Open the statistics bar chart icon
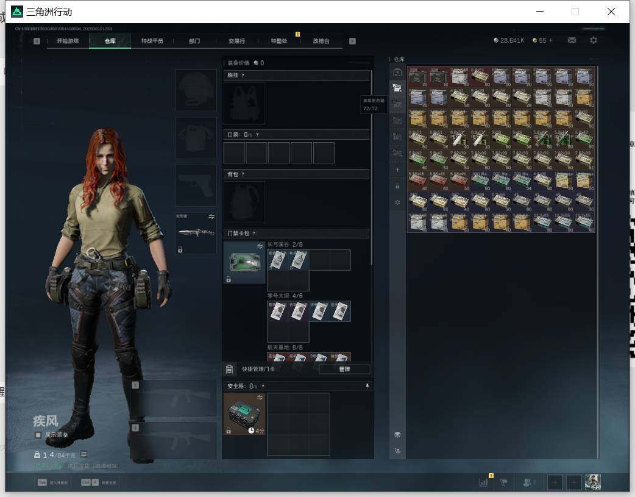The image size is (635, 497). (x=484, y=482)
